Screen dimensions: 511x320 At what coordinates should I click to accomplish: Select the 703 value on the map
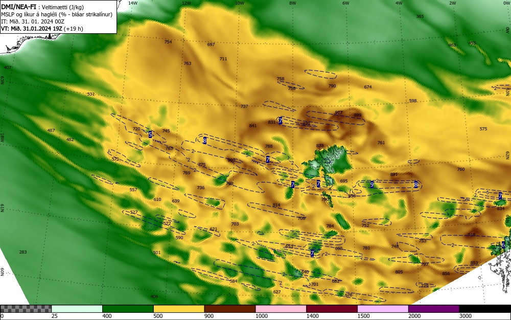point(235,224)
